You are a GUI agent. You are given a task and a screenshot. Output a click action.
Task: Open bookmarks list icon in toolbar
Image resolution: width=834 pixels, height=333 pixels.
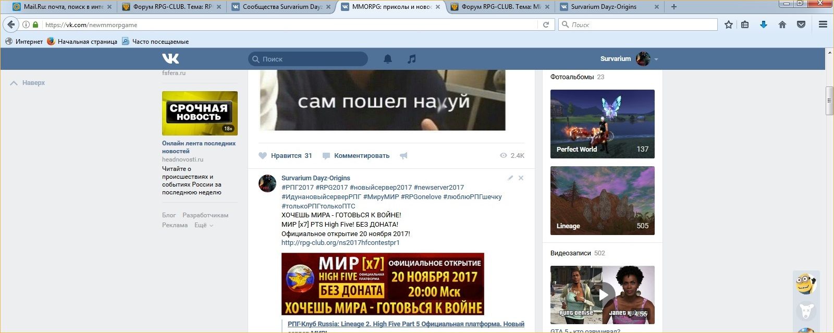pyautogui.click(x=745, y=24)
